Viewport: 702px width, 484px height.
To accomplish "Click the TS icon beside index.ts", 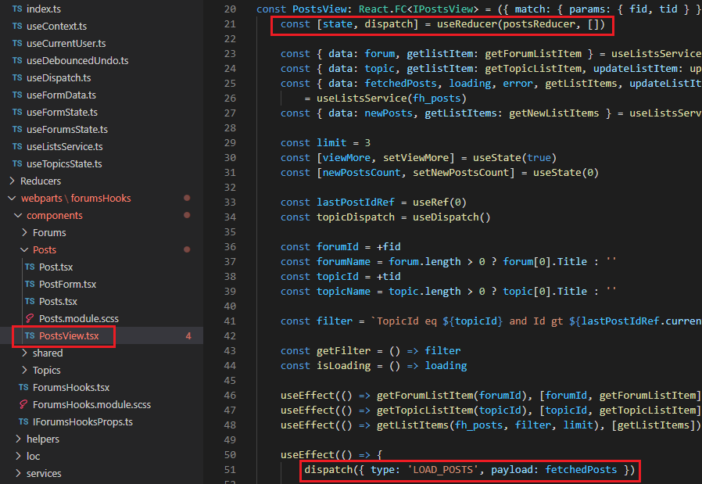I will click(x=17, y=9).
